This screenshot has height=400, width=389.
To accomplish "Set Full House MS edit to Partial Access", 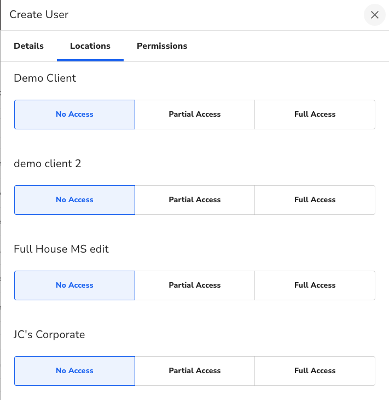I will 195,285.
